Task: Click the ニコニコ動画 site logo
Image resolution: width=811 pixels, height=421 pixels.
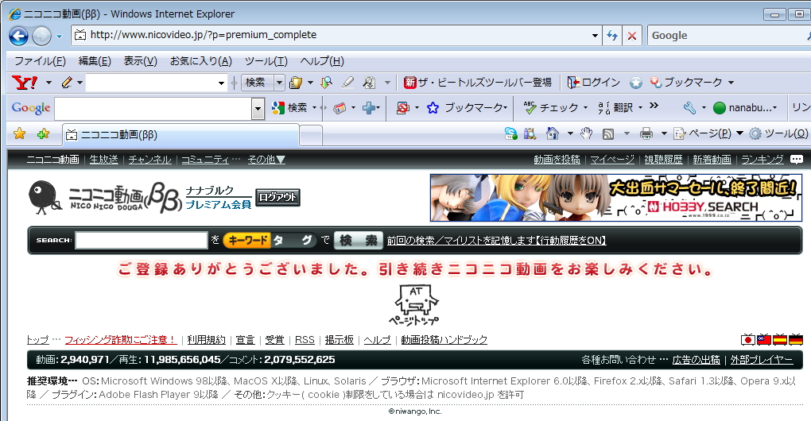Action: tap(106, 197)
